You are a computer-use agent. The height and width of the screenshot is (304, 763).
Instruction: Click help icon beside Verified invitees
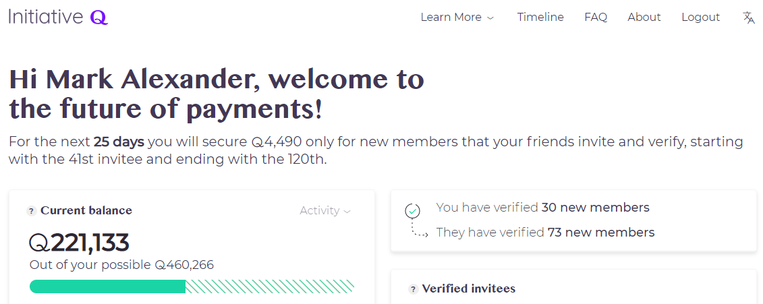tap(413, 289)
